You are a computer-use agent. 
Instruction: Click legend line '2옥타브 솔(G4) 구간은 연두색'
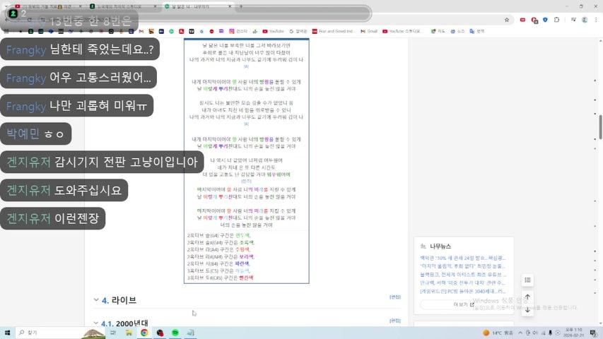tap(218, 235)
